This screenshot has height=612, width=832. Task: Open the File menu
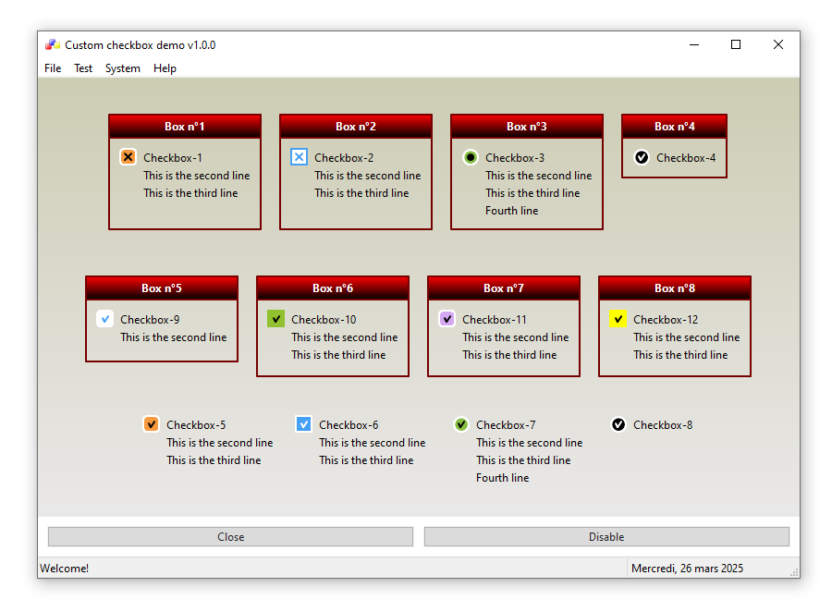pyautogui.click(x=53, y=68)
